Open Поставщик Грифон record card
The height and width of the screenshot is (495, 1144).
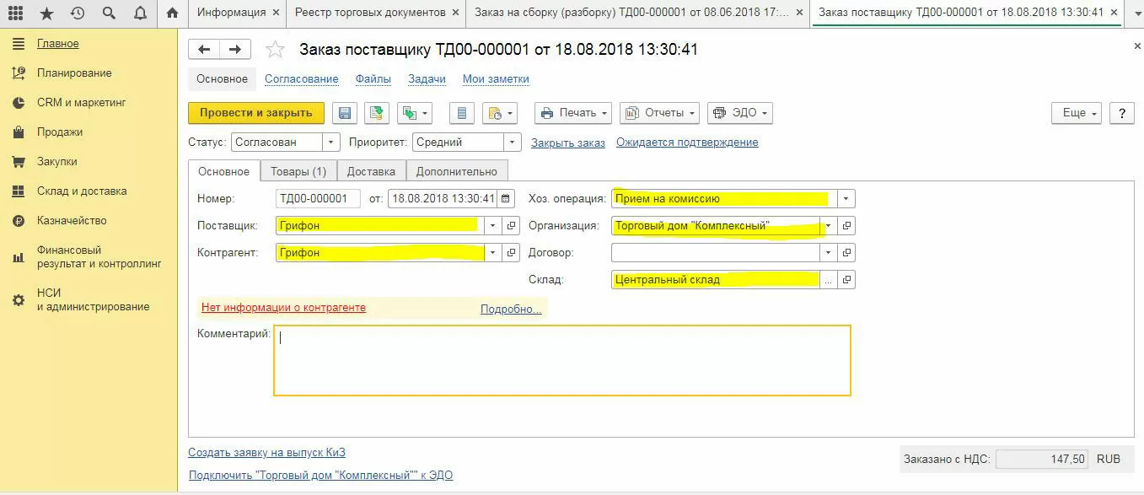click(511, 226)
